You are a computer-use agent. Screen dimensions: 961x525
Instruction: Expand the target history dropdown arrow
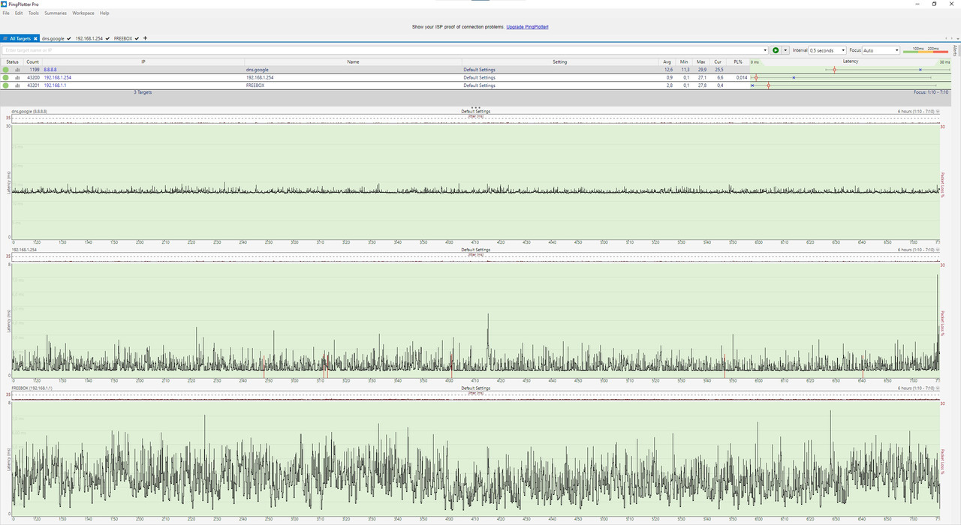(765, 50)
